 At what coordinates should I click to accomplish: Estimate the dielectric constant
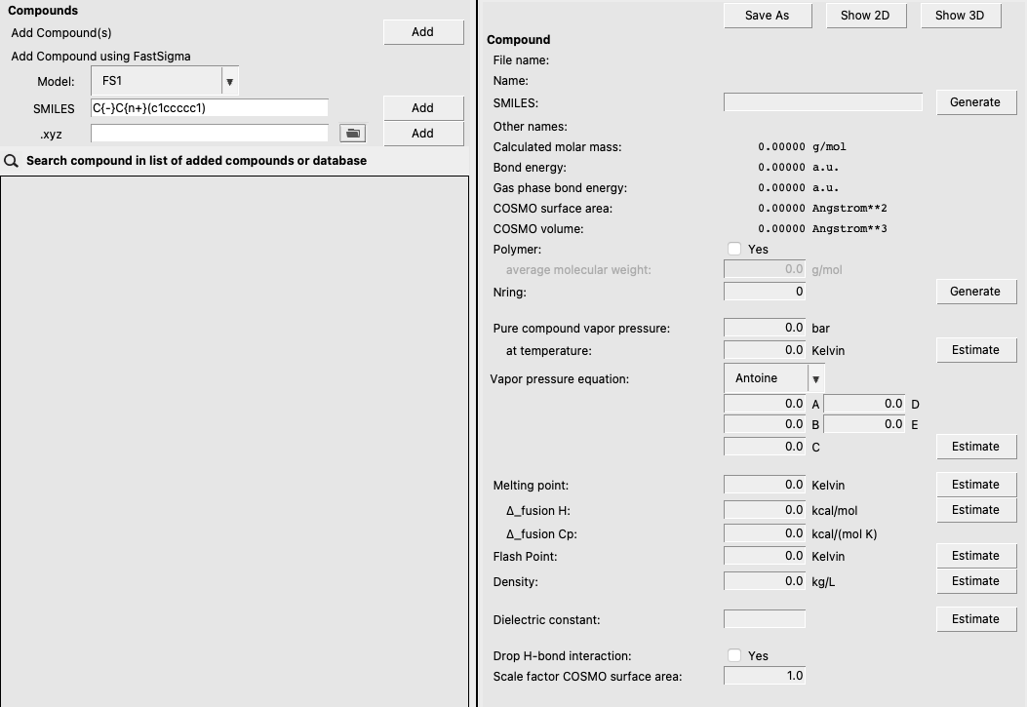(975, 619)
